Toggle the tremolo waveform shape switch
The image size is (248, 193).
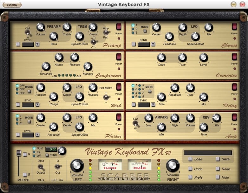point(94,42)
